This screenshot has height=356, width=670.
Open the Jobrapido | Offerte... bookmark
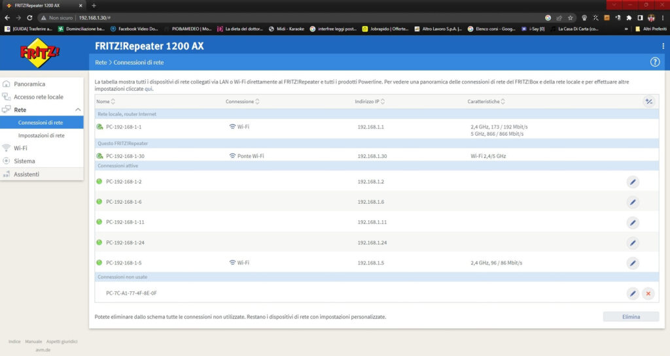[x=385, y=29]
